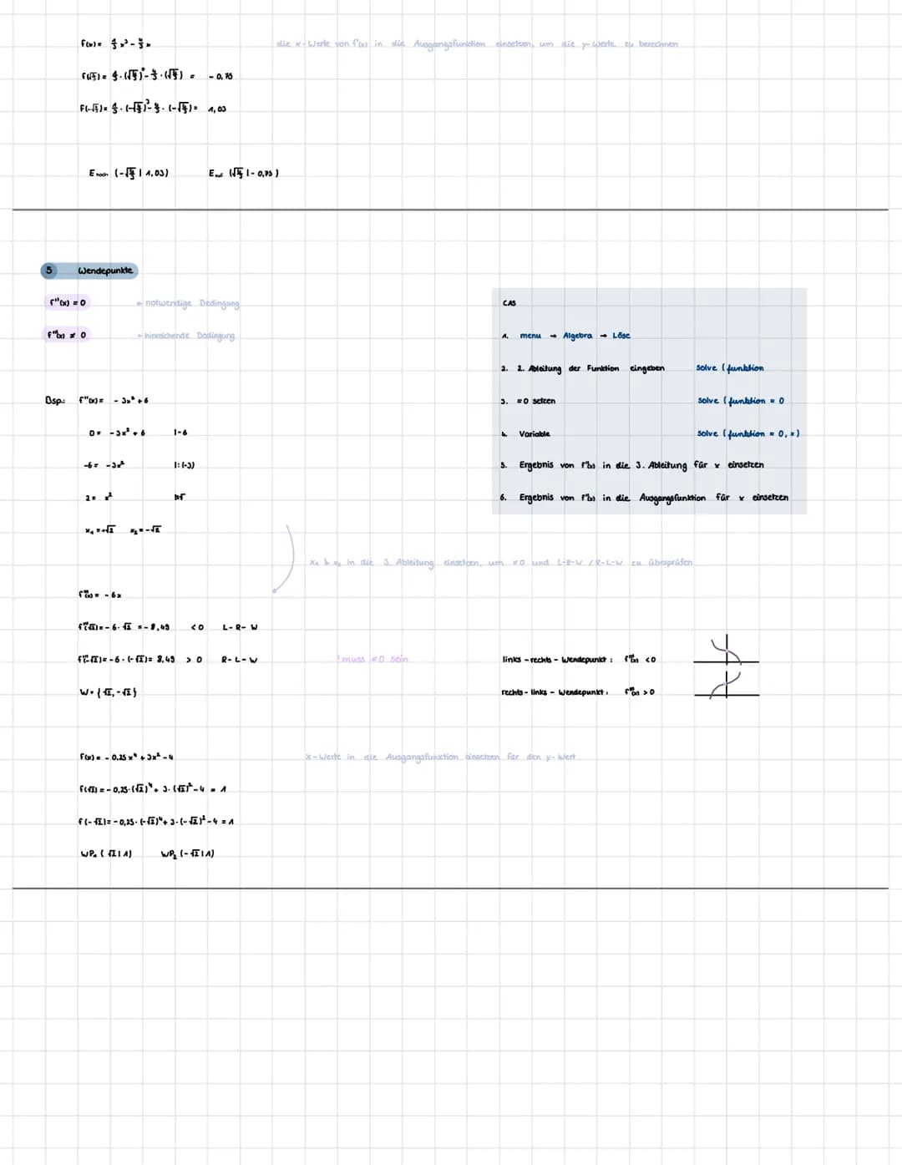Image resolution: width=902 pixels, height=1165 pixels.
Task: Click the point 'WP₂ (-√2 | 1)'
Action: click(188, 853)
